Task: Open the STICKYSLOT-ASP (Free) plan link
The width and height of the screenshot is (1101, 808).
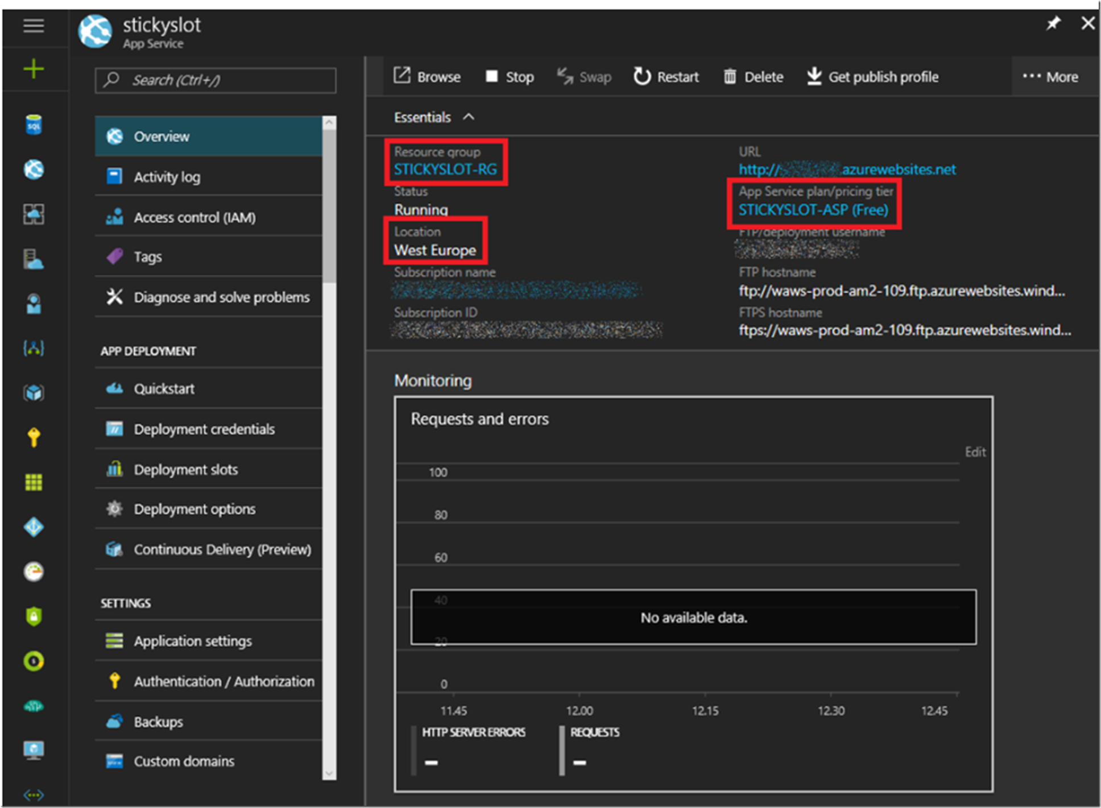Action: 813,210
